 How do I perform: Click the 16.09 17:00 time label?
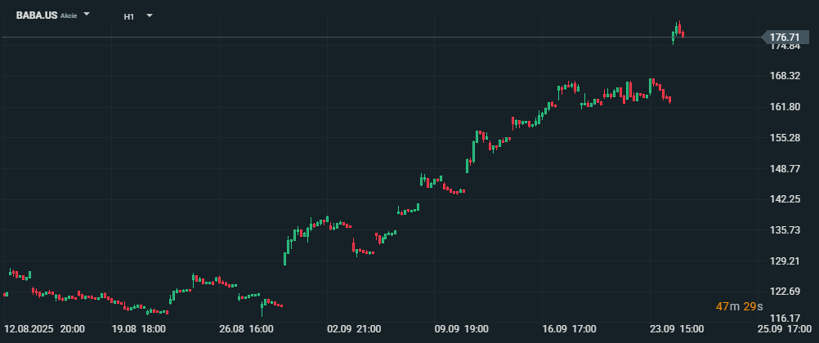click(x=570, y=329)
